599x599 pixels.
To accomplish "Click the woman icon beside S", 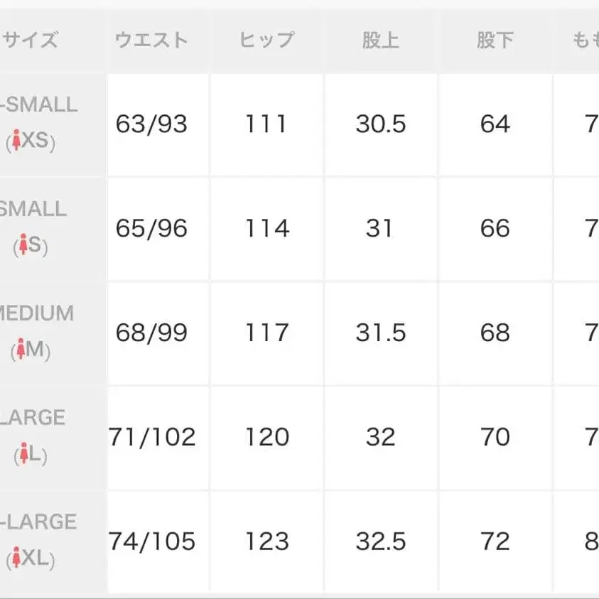I will click(x=23, y=246).
